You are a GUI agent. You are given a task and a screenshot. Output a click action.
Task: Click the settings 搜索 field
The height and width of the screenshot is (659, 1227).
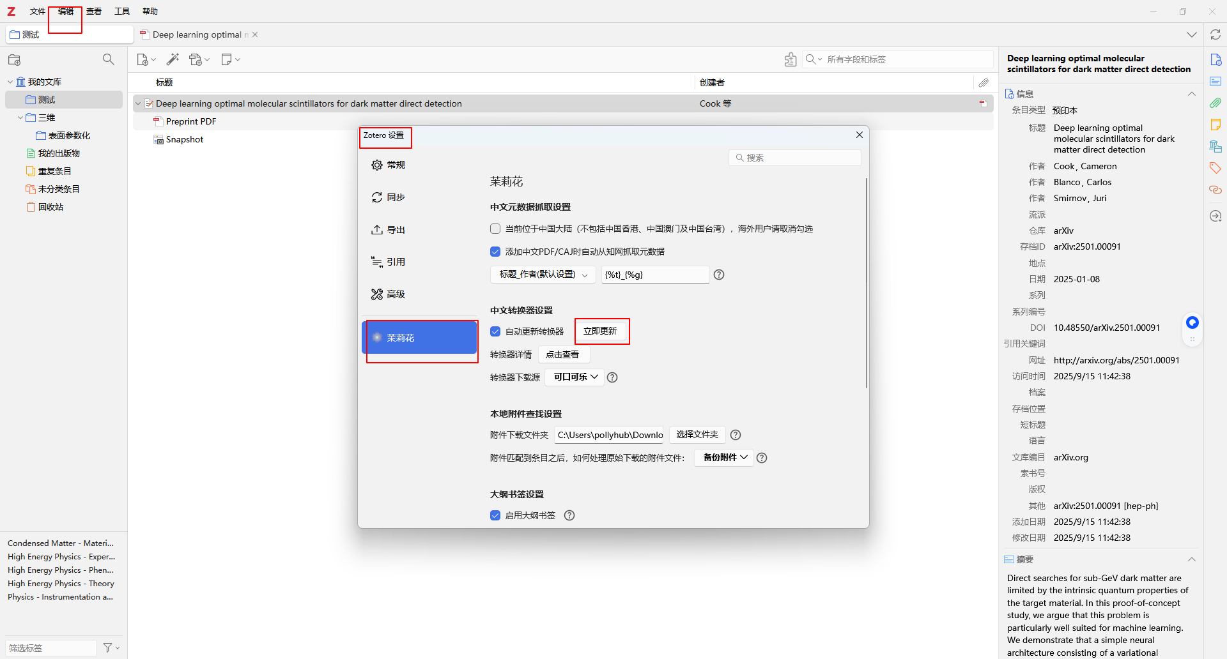pyautogui.click(x=795, y=158)
